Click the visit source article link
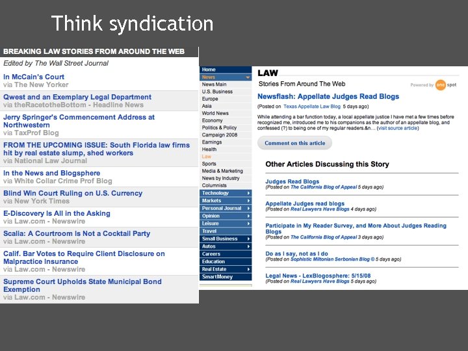Viewport: 468px width, 351px height. click(x=398, y=128)
